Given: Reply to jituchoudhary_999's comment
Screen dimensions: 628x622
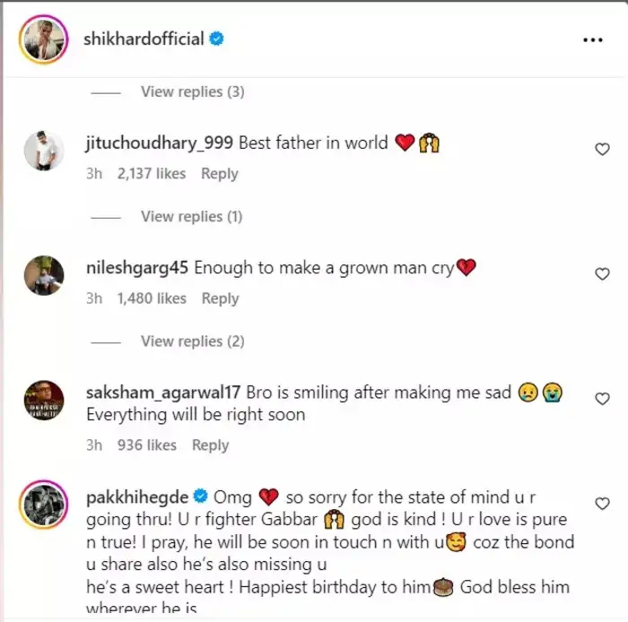Looking at the screenshot, I should (x=219, y=174).
